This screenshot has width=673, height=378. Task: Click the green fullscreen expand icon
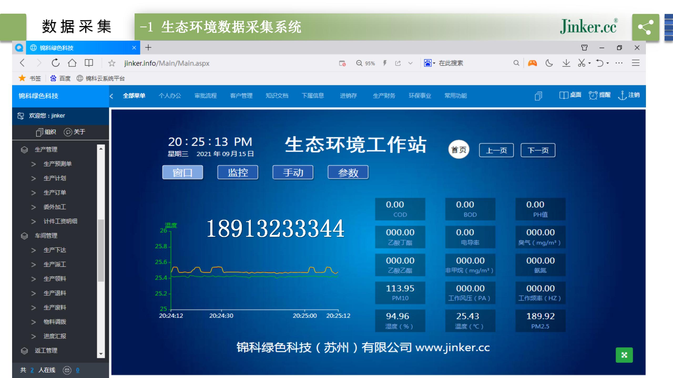click(x=624, y=355)
